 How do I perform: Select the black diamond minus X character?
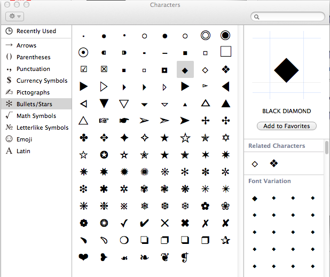pos(226,69)
